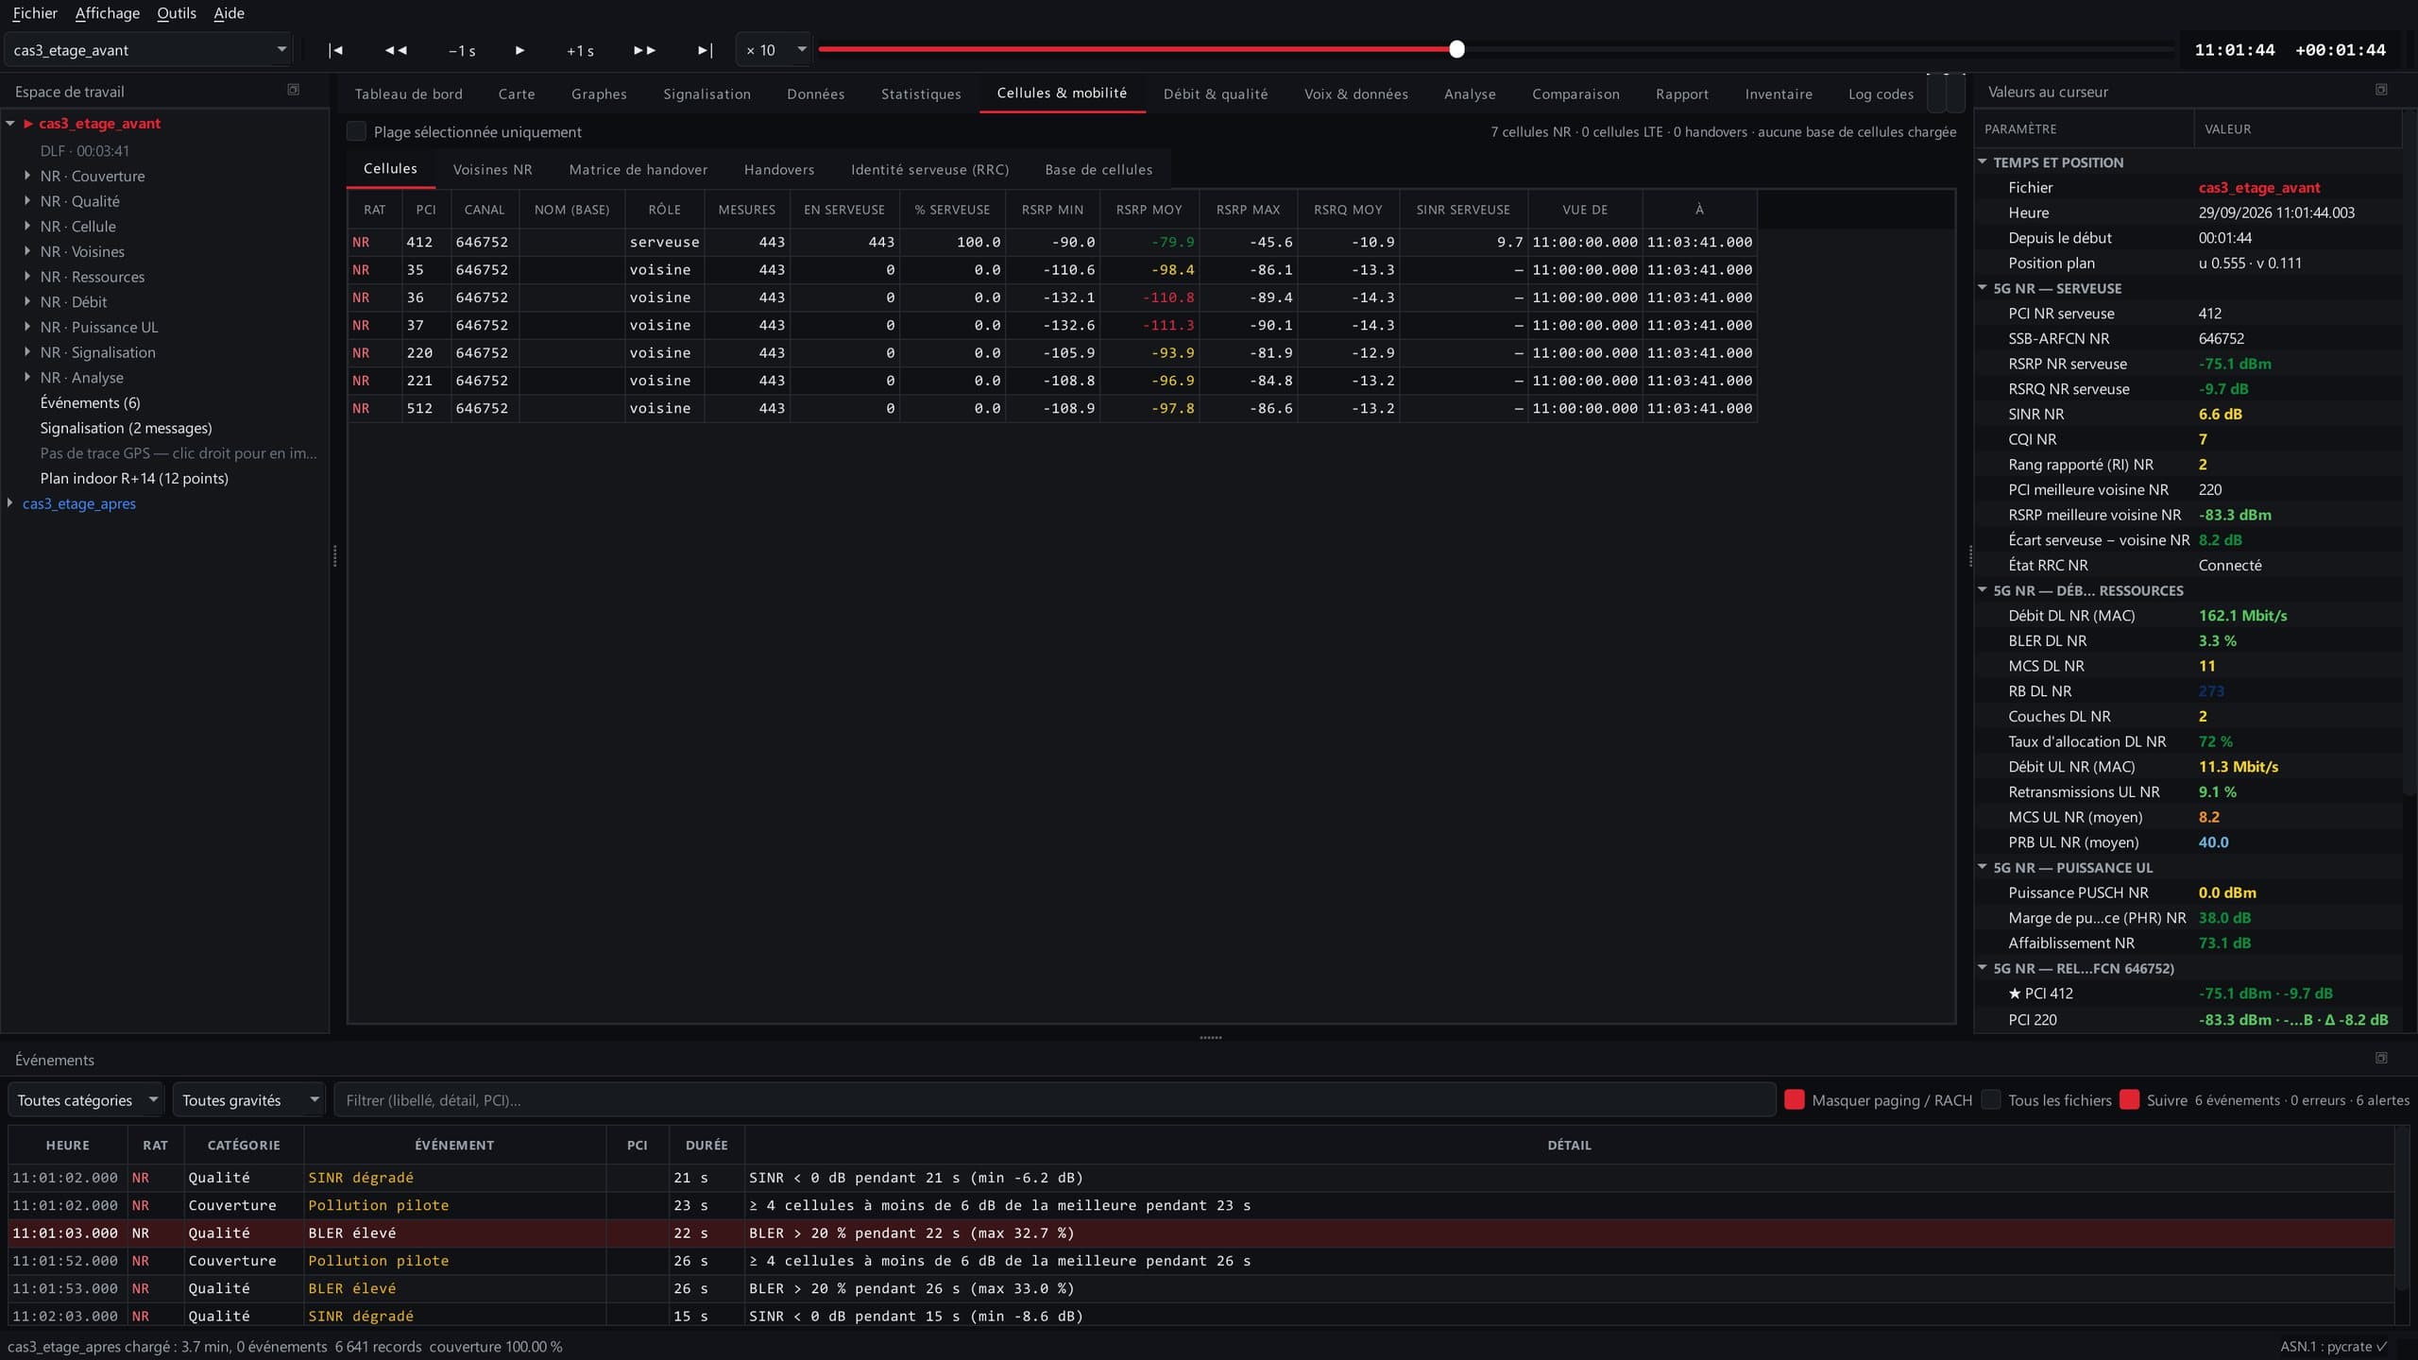Viewport: 2418px width, 1360px height.
Task: Open the × 10 playback speed dropdown
Action: pyautogui.click(x=774, y=50)
